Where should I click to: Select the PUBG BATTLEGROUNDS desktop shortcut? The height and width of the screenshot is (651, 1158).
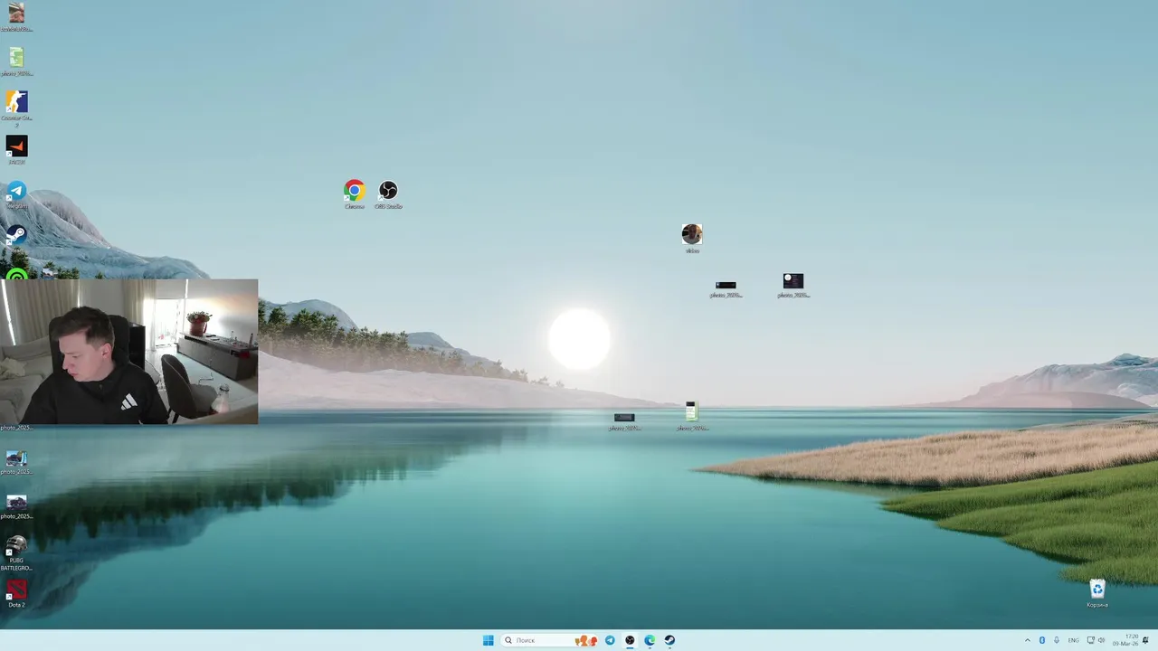tap(16, 553)
